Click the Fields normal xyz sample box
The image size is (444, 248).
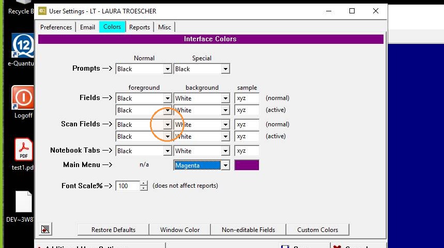click(x=247, y=98)
